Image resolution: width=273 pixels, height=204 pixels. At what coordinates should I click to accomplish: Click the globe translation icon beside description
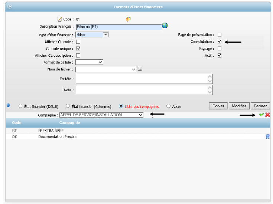click(x=165, y=26)
